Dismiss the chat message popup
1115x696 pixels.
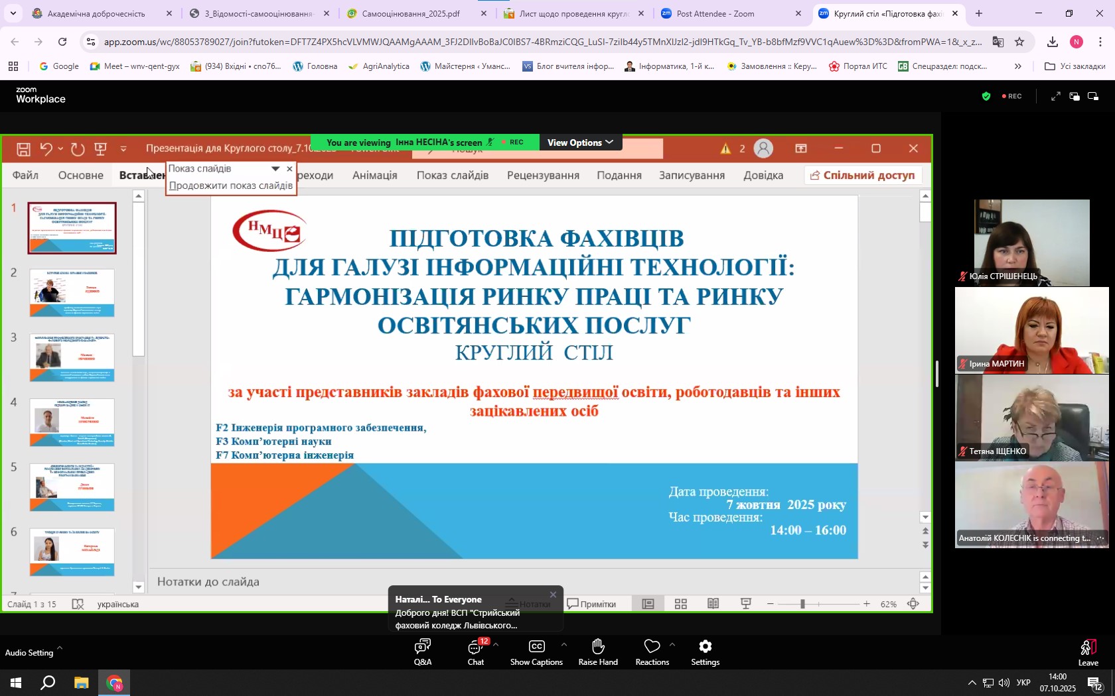[553, 595]
